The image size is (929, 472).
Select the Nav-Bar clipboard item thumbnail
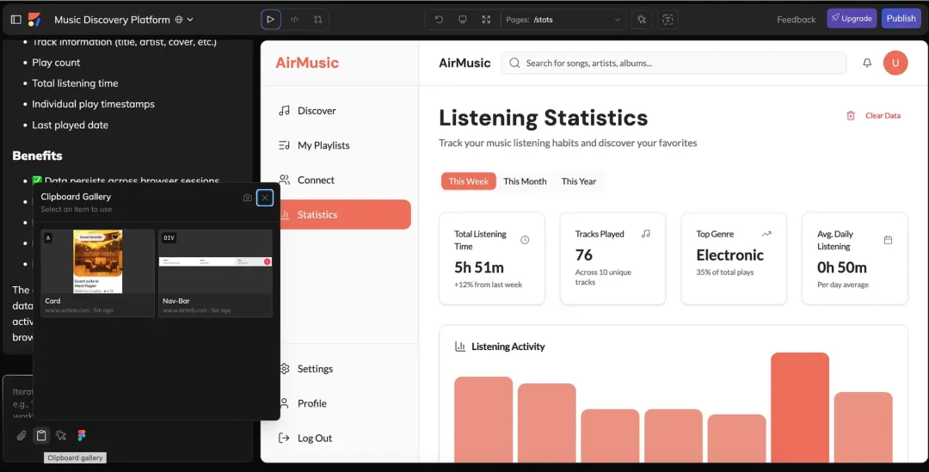(216, 261)
